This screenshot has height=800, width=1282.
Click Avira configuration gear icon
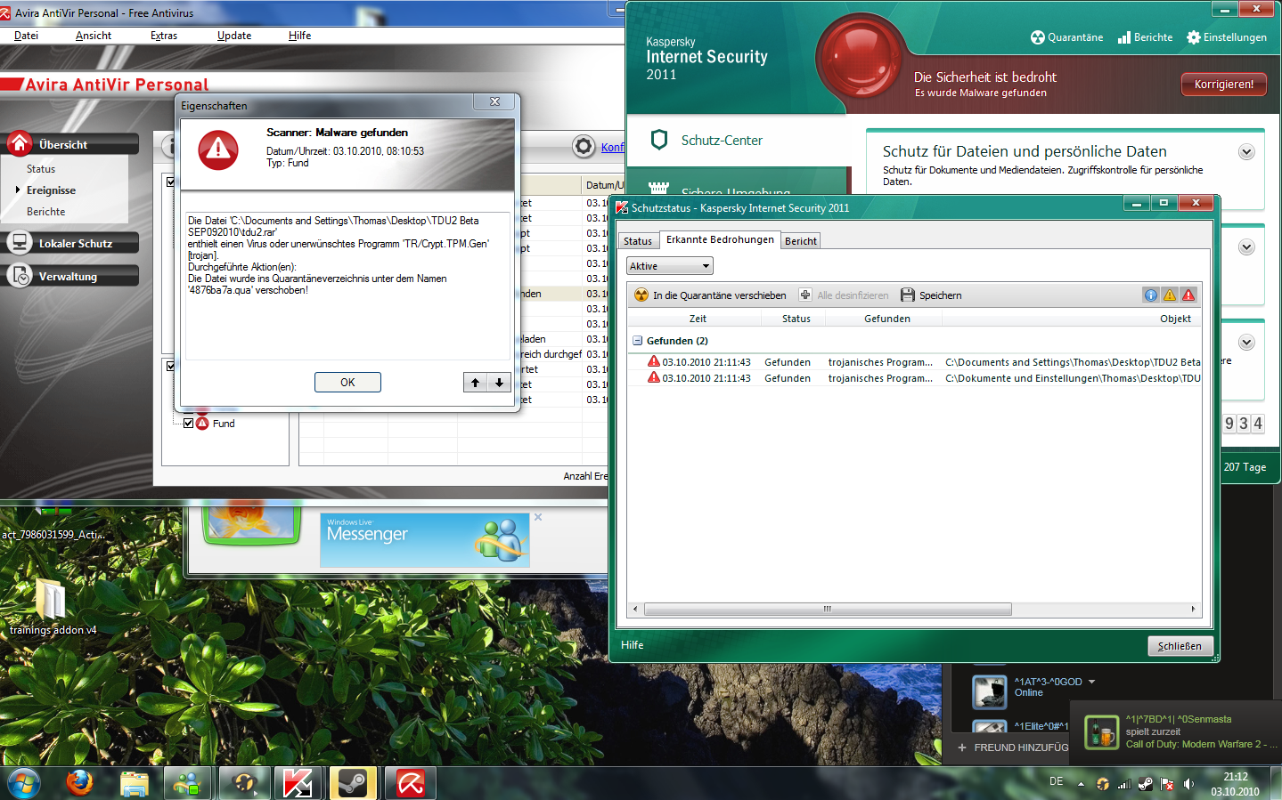(x=584, y=146)
